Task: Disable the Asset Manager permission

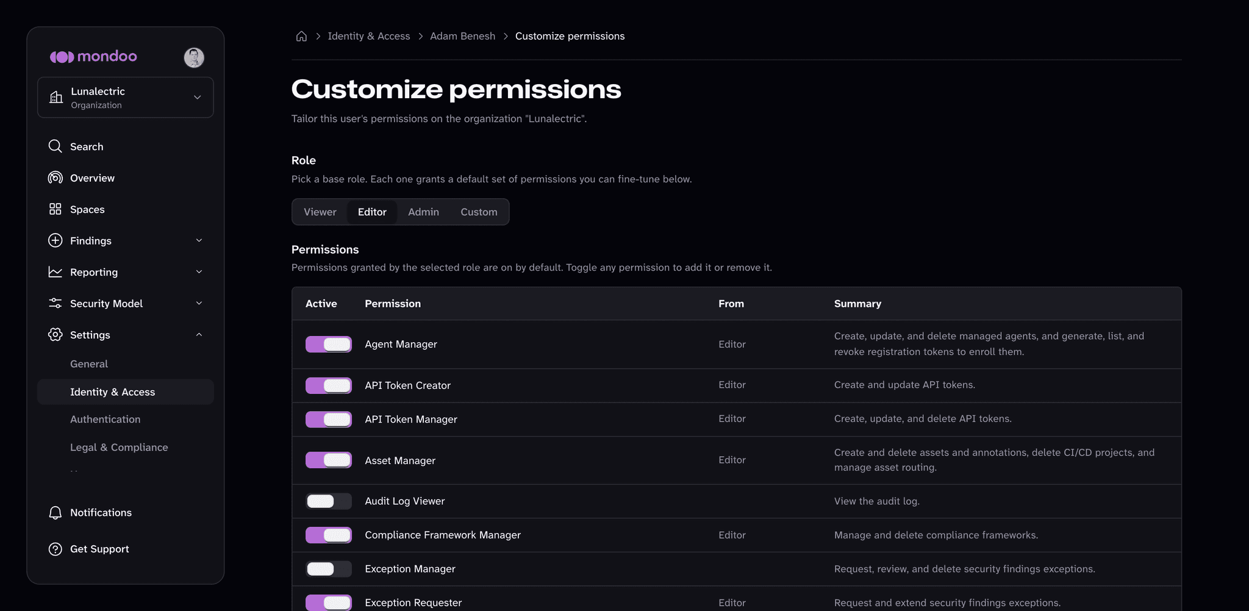Action: tap(329, 460)
